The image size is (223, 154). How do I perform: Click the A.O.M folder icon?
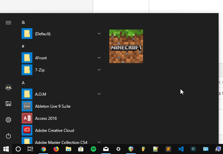click(27, 94)
